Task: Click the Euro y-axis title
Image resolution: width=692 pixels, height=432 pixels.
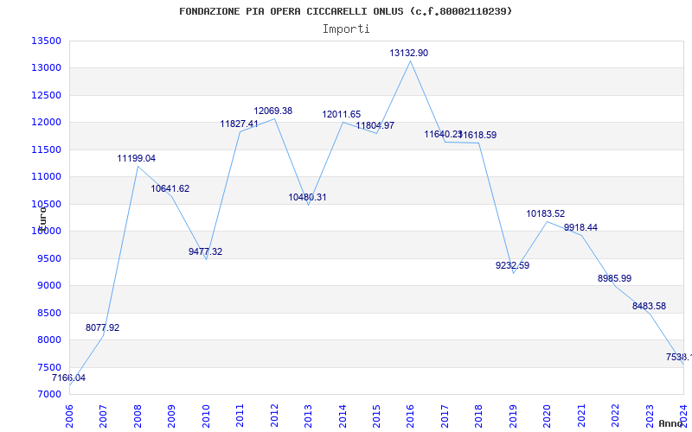Action: (x=42, y=219)
